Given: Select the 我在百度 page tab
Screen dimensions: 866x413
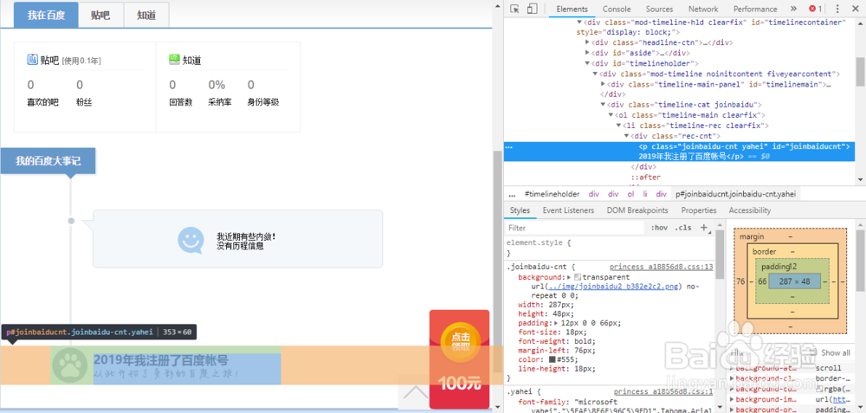Looking at the screenshot, I should [46, 15].
